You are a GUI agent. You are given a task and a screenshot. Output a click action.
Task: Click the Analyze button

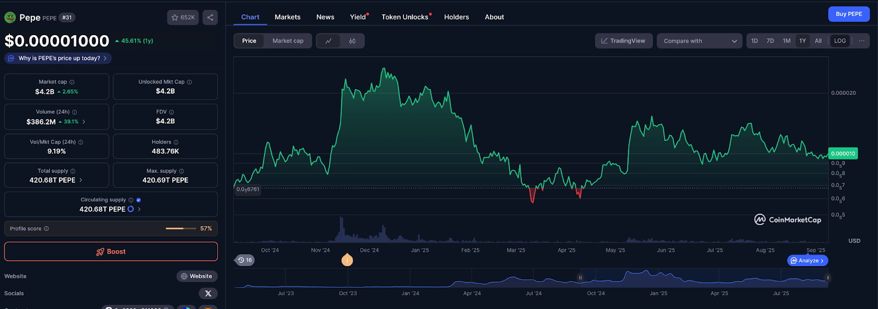coord(808,261)
